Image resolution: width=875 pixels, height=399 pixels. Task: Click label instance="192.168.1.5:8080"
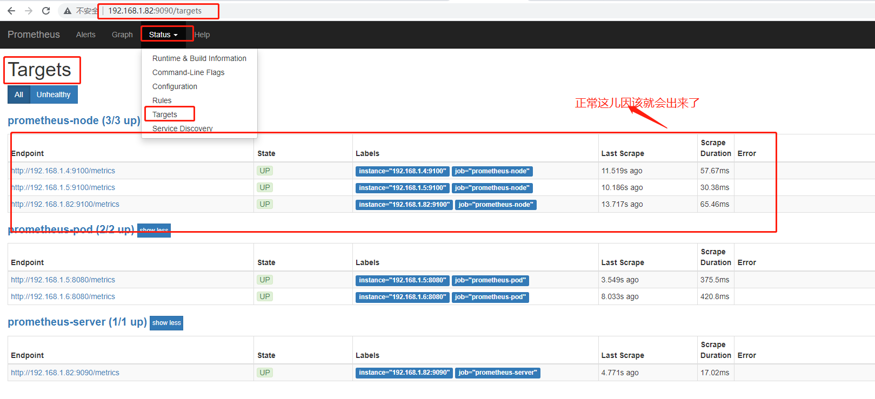(x=403, y=280)
